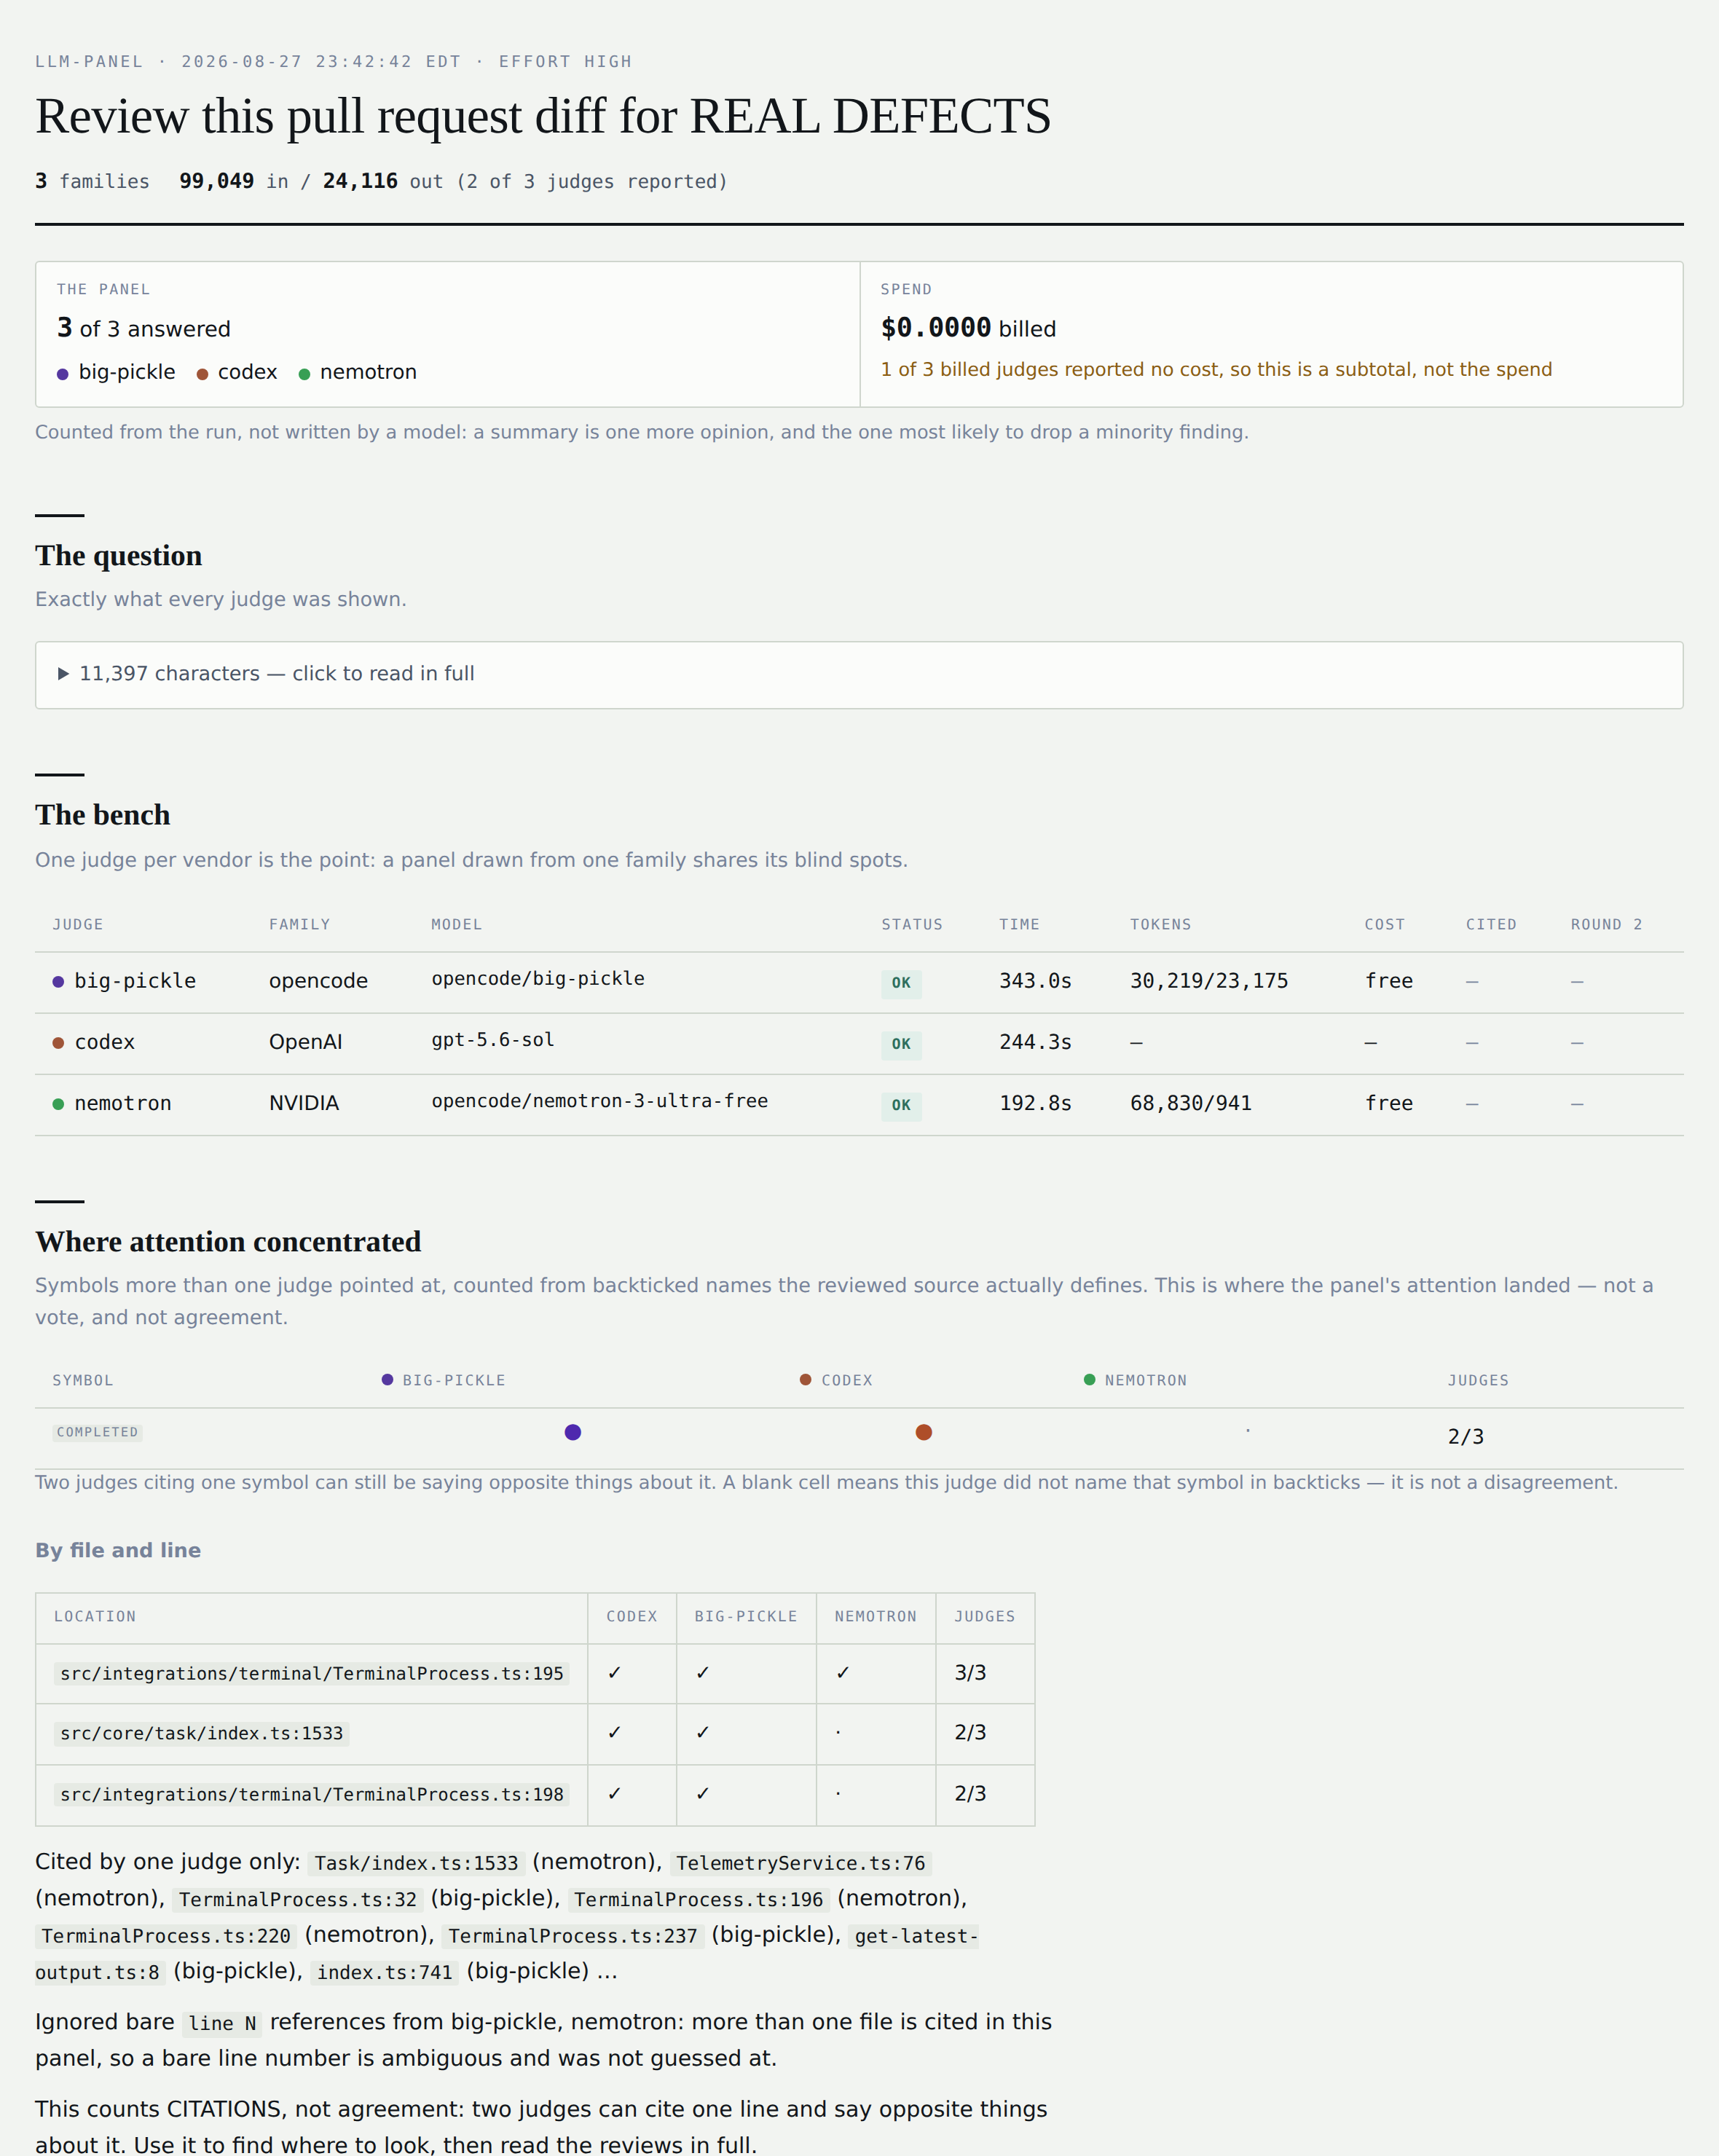
Task: Click the opencode/big-pickle model name
Action: [x=538, y=979]
